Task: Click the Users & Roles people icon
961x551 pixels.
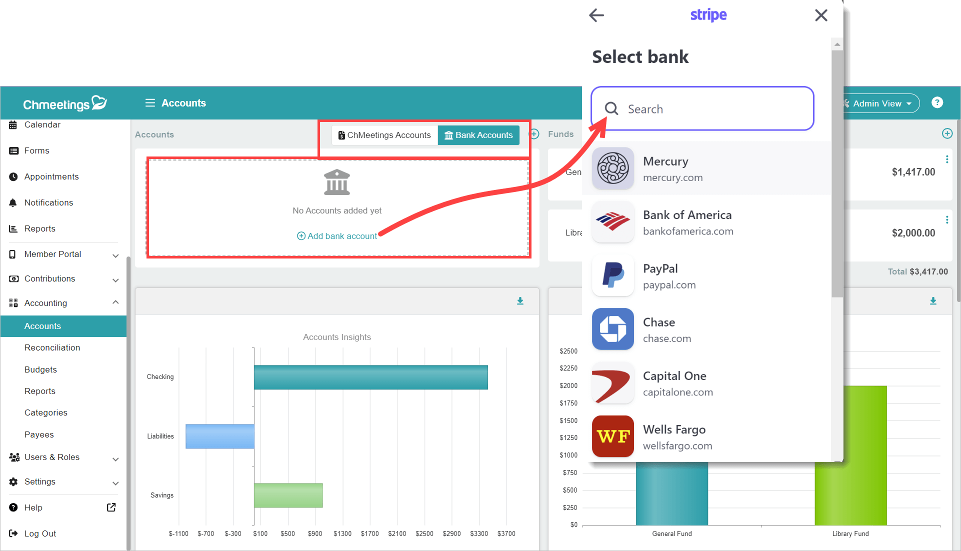Action: point(13,457)
